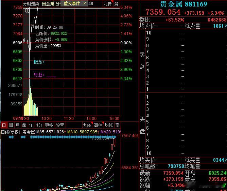Toggle 事件 markers on daily chart
Screen dimensions: 227x191
[98, 125]
